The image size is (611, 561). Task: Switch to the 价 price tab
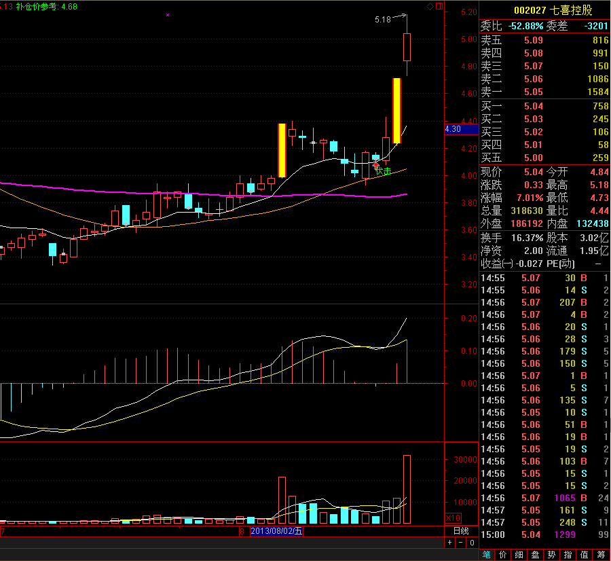click(503, 554)
